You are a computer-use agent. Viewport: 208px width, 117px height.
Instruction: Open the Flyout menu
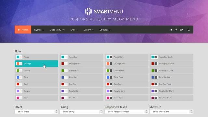39,30
